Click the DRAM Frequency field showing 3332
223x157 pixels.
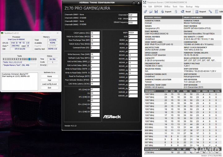coord(133,23)
